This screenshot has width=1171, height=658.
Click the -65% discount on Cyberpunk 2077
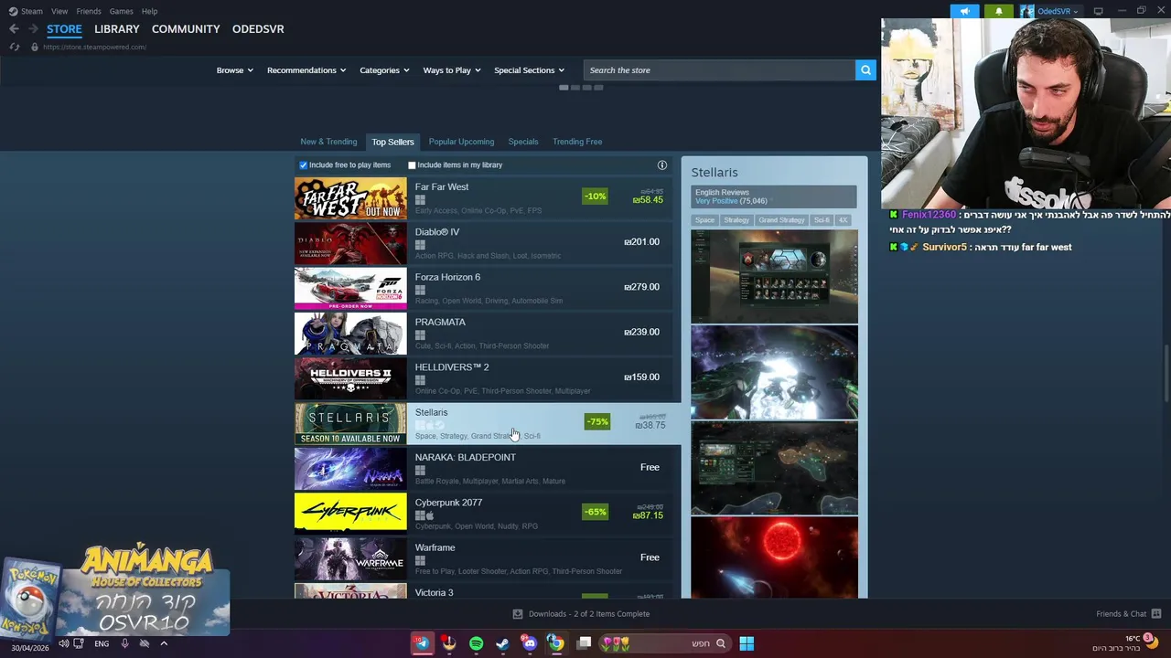tap(595, 512)
